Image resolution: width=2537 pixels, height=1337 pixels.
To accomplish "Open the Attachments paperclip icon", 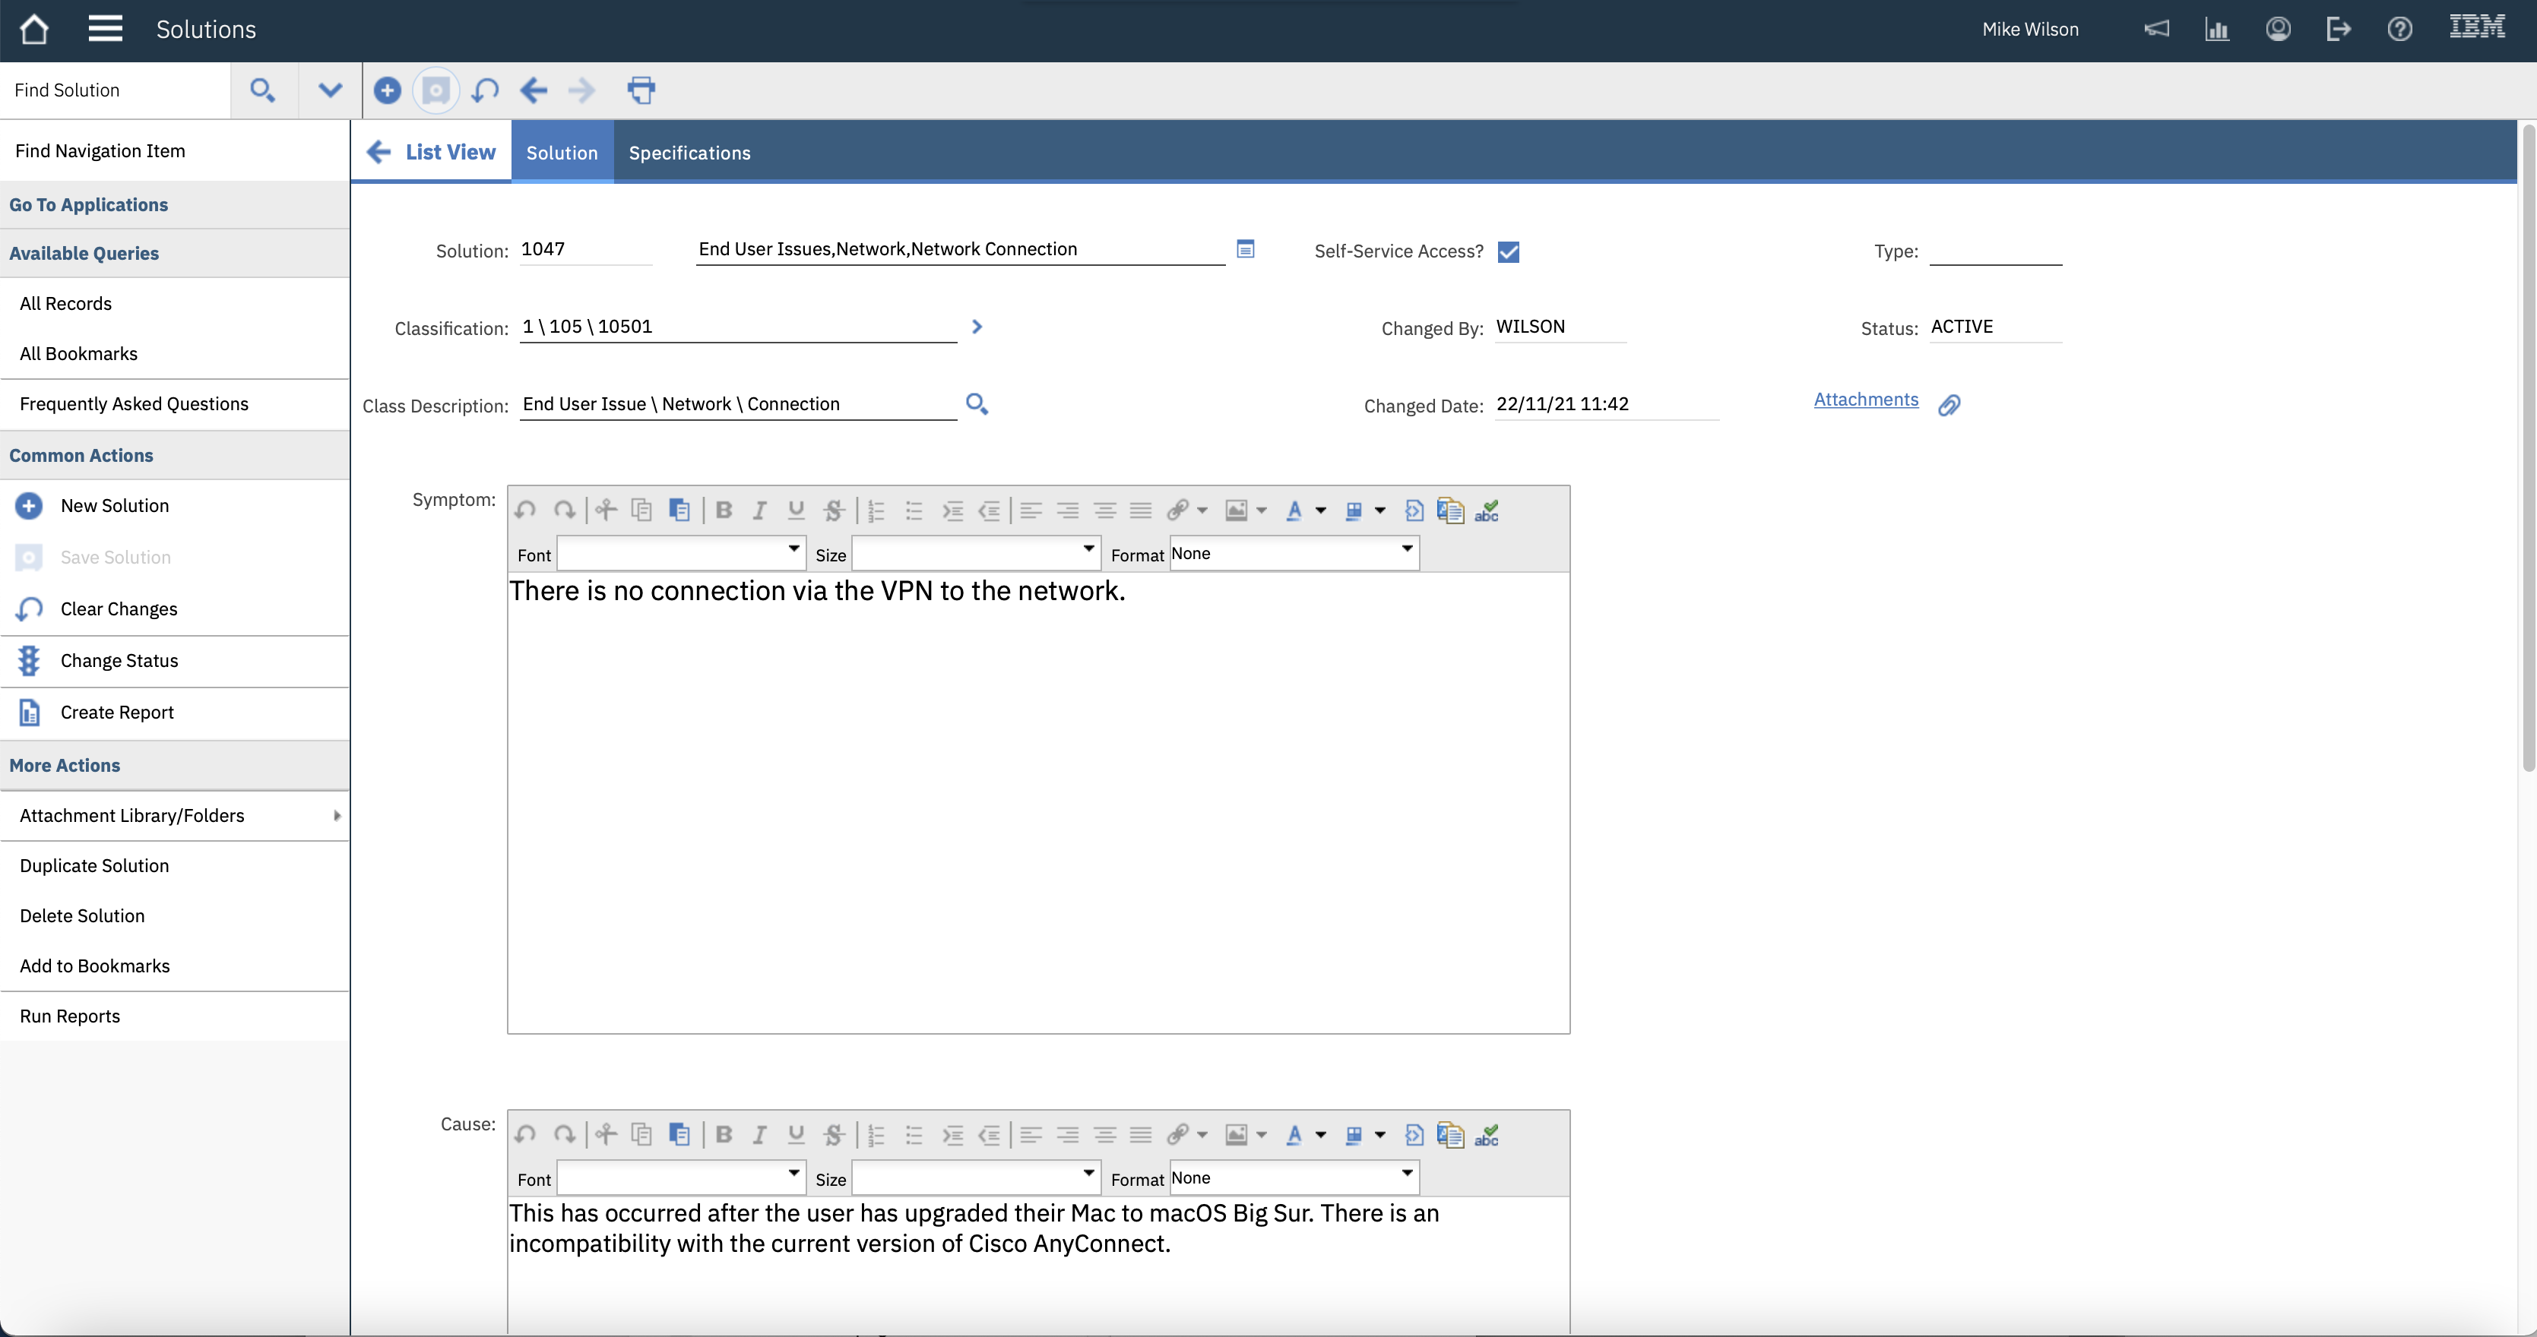I will coord(1949,406).
